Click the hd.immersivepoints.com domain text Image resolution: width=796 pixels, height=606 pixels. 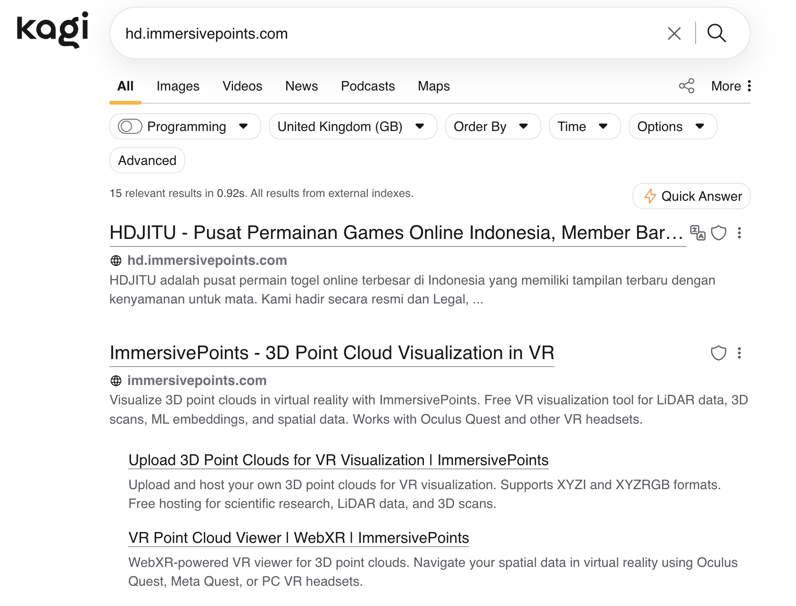pos(207,261)
